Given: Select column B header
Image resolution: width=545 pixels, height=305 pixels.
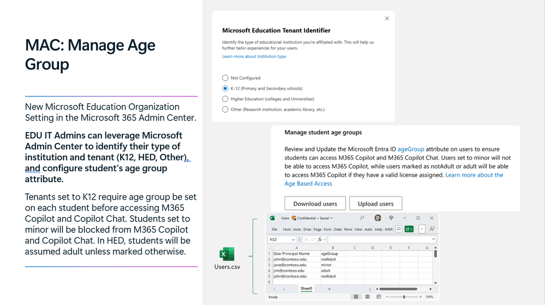Looking at the screenshot, I should pos(333,248).
